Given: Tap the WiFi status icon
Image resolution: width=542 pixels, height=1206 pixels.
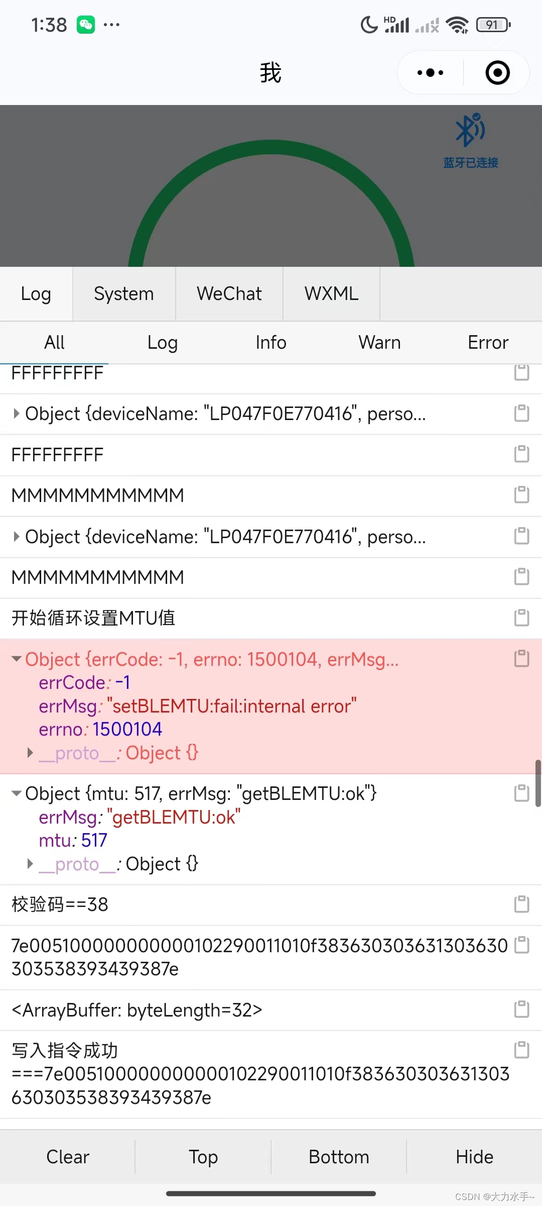Looking at the screenshot, I should click(x=457, y=25).
